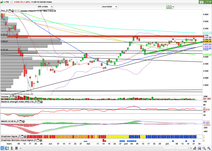212x151 pixels.
Task: Open the Prix panel settings wrench
Action: click(7, 11)
